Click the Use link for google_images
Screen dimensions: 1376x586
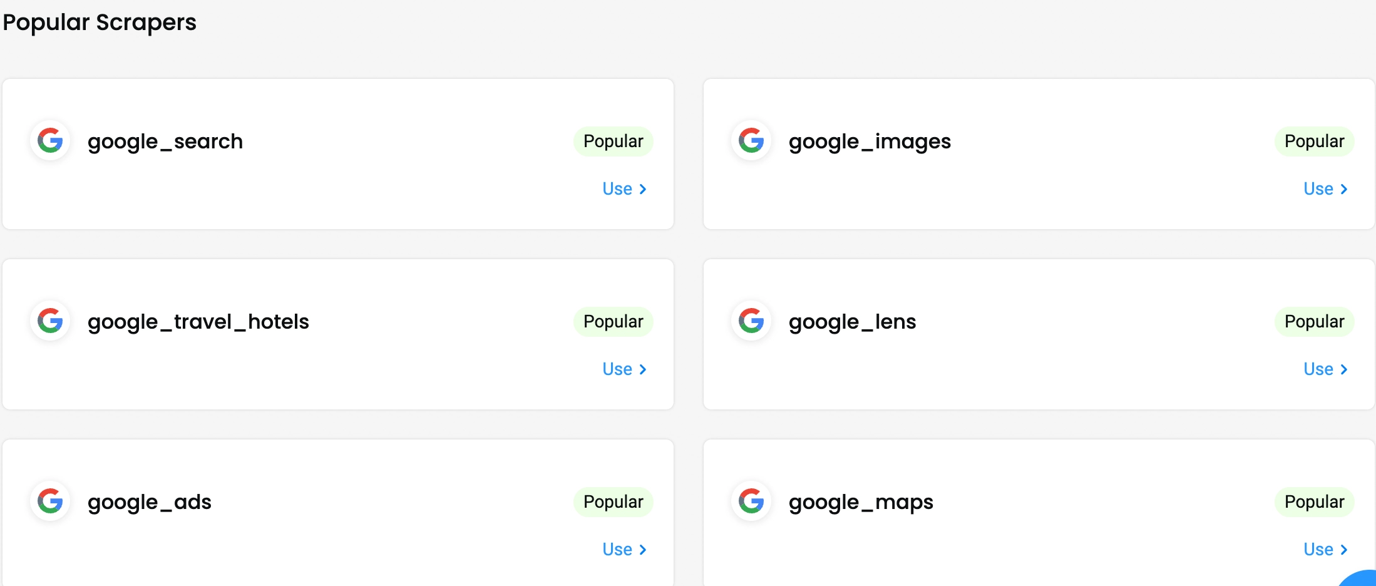point(1326,189)
